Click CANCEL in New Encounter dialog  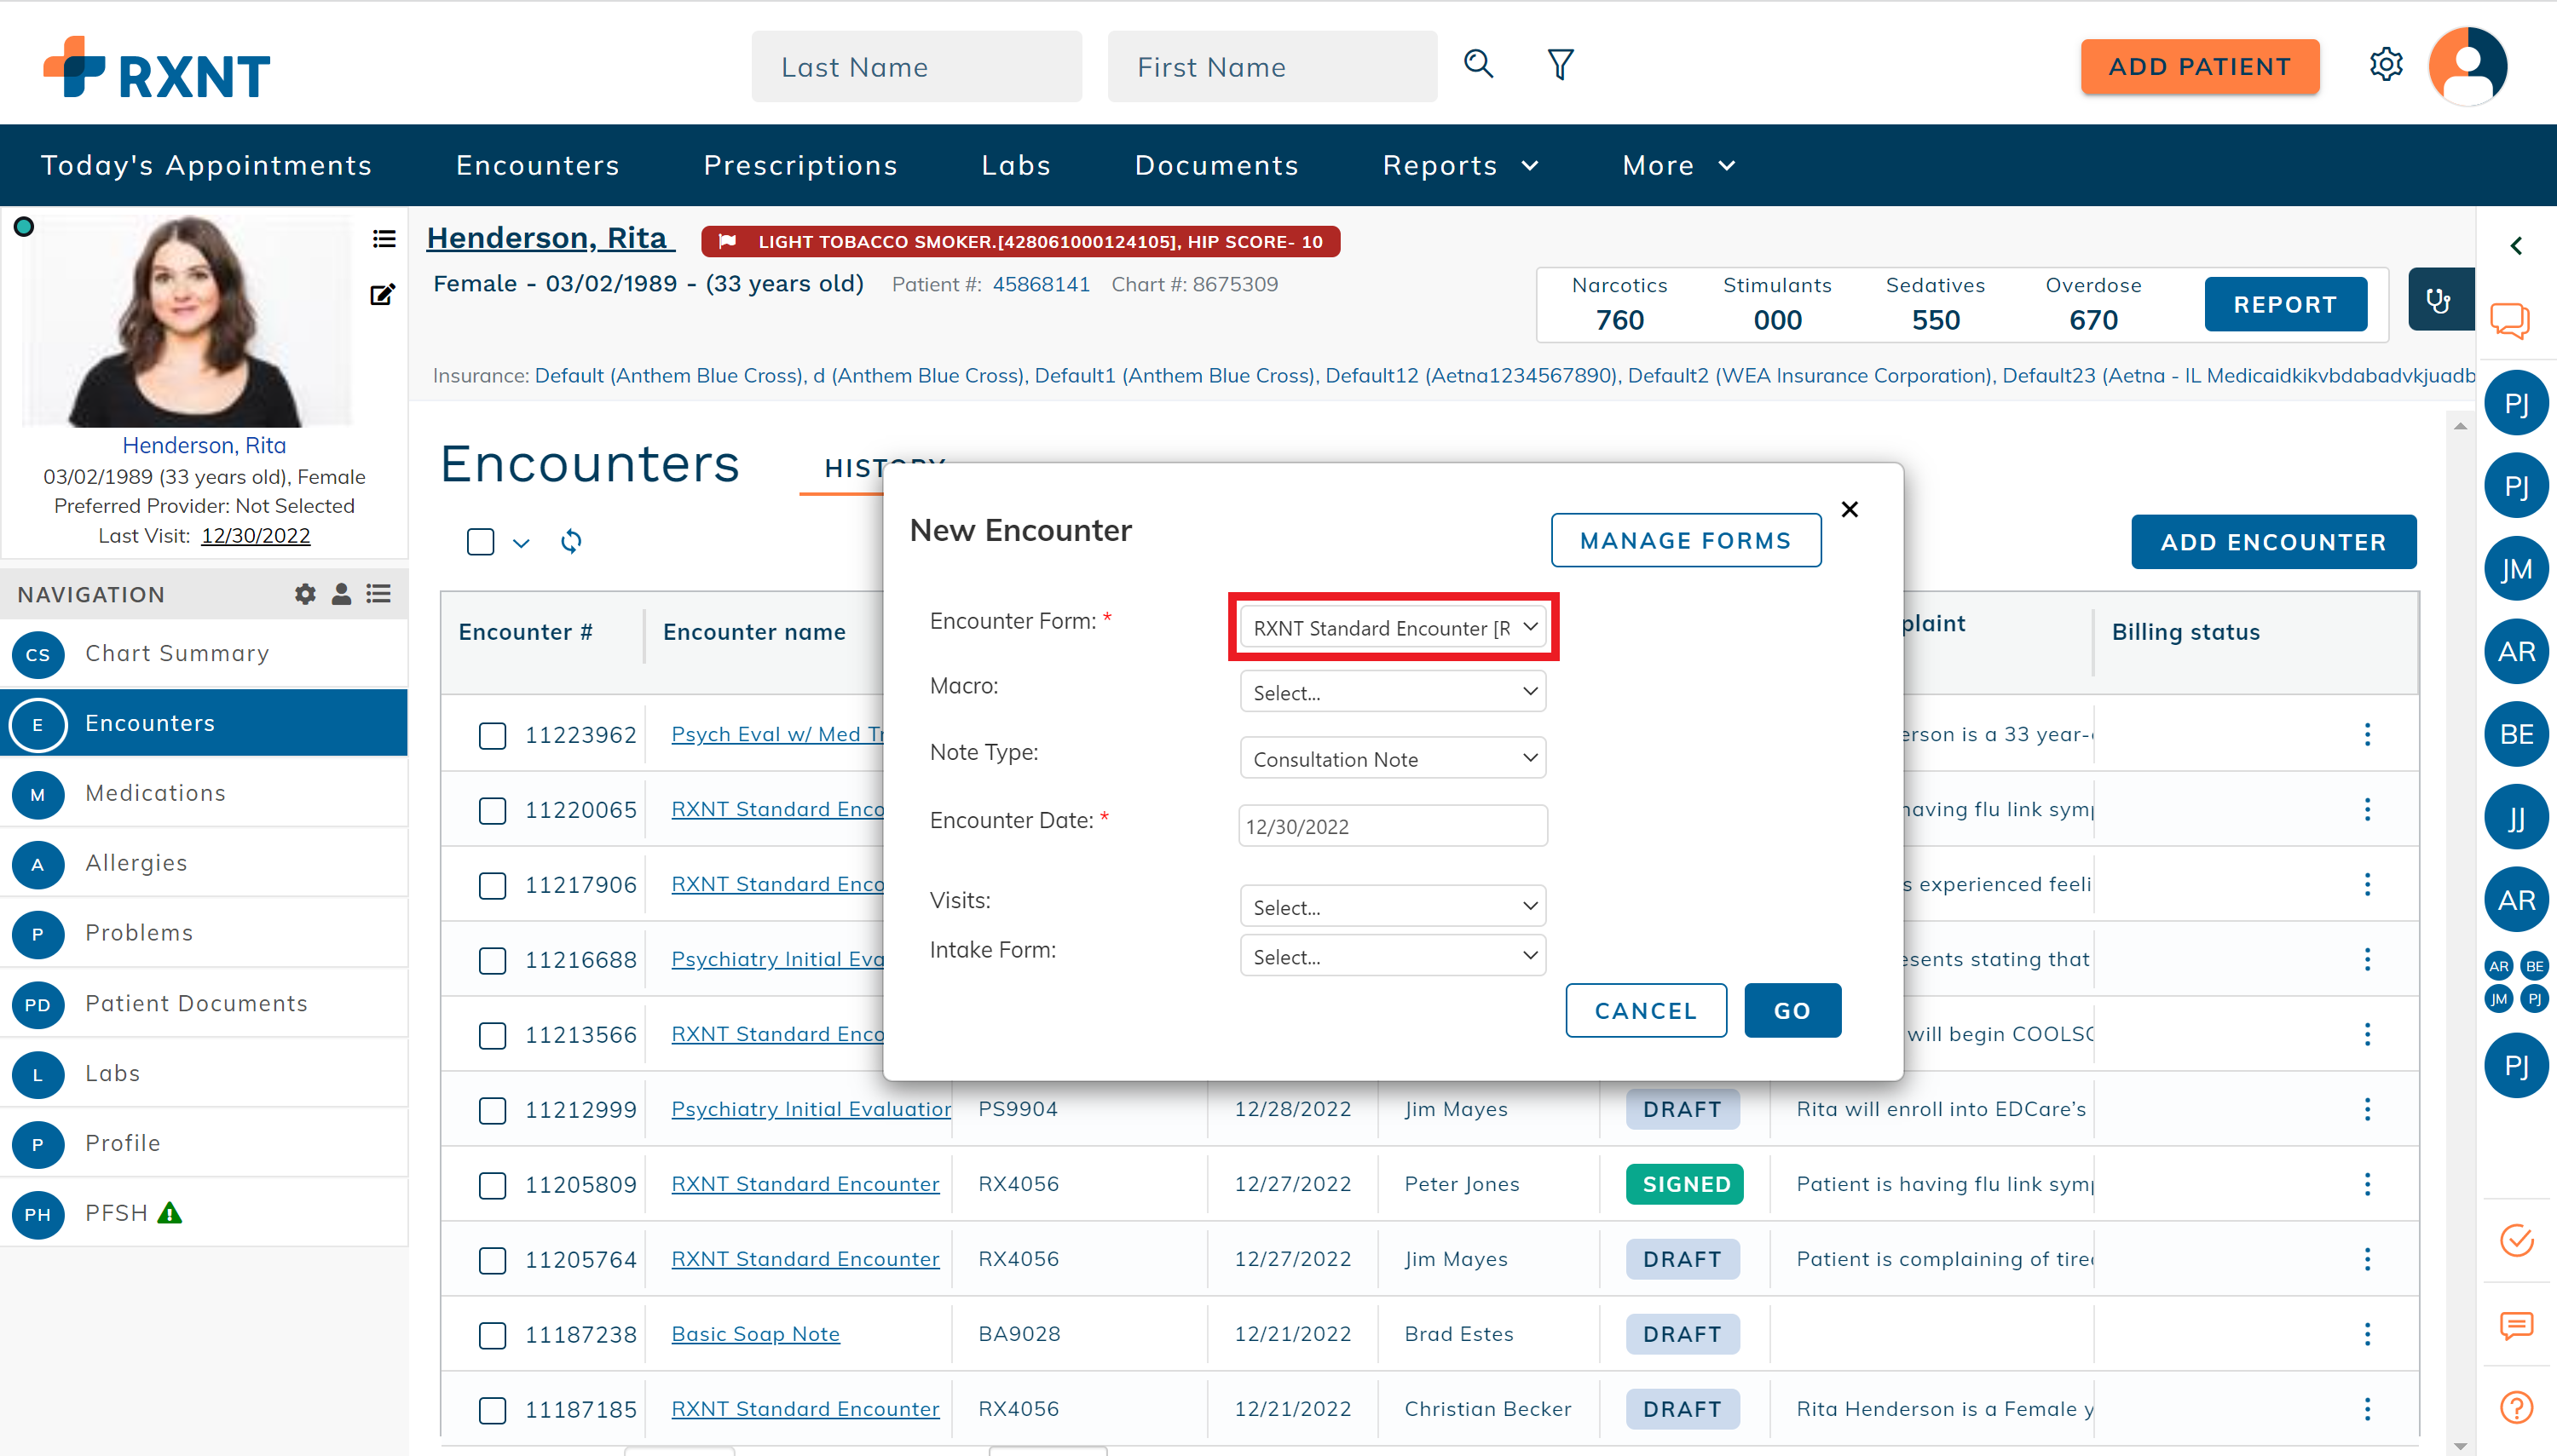(x=1645, y=1011)
